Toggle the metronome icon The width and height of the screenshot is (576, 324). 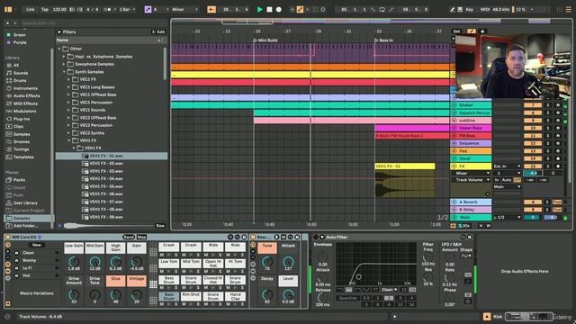click(x=108, y=10)
